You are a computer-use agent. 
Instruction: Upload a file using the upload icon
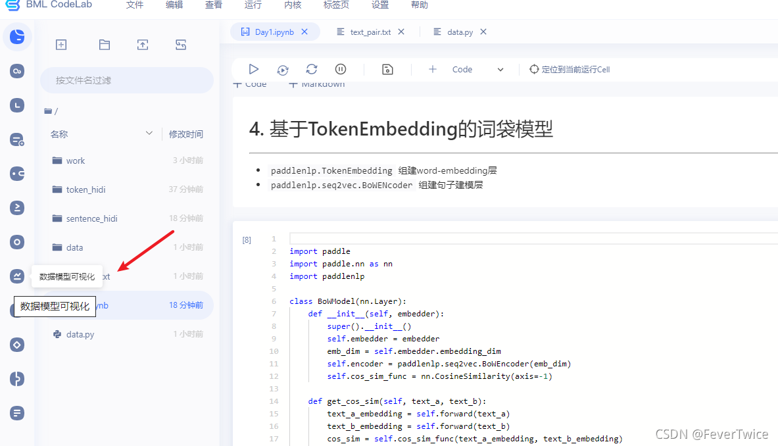(x=142, y=45)
